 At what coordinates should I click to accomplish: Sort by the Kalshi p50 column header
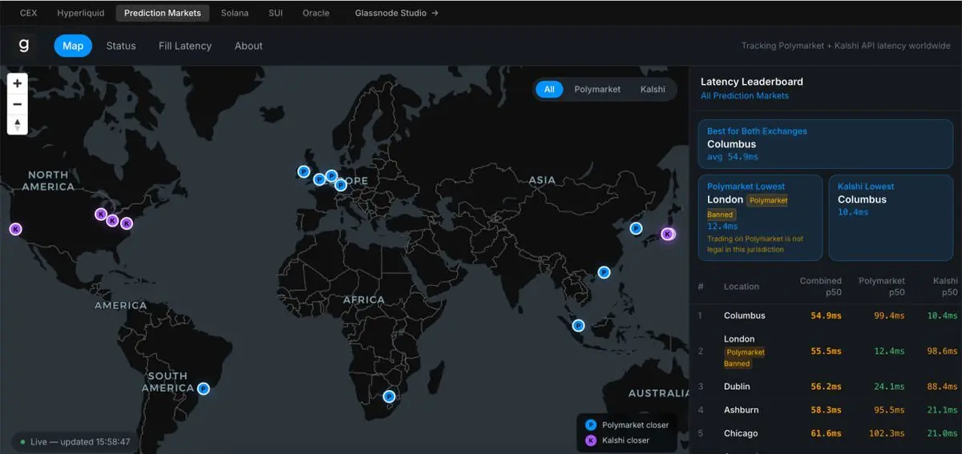click(945, 287)
